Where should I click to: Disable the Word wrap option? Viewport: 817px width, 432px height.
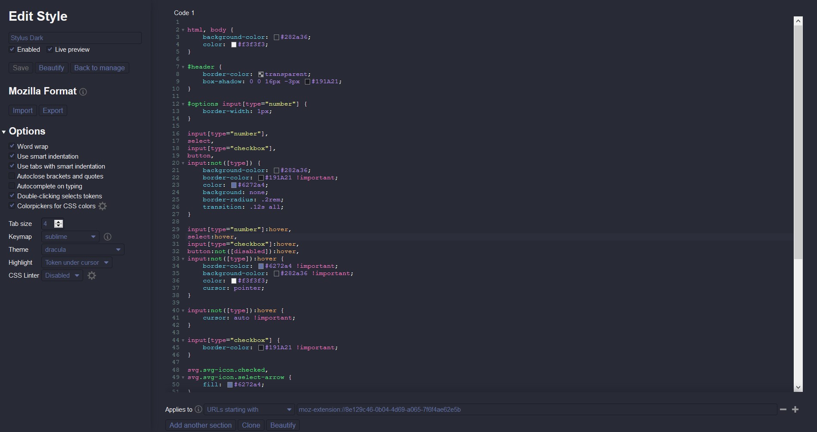(12, 146)
